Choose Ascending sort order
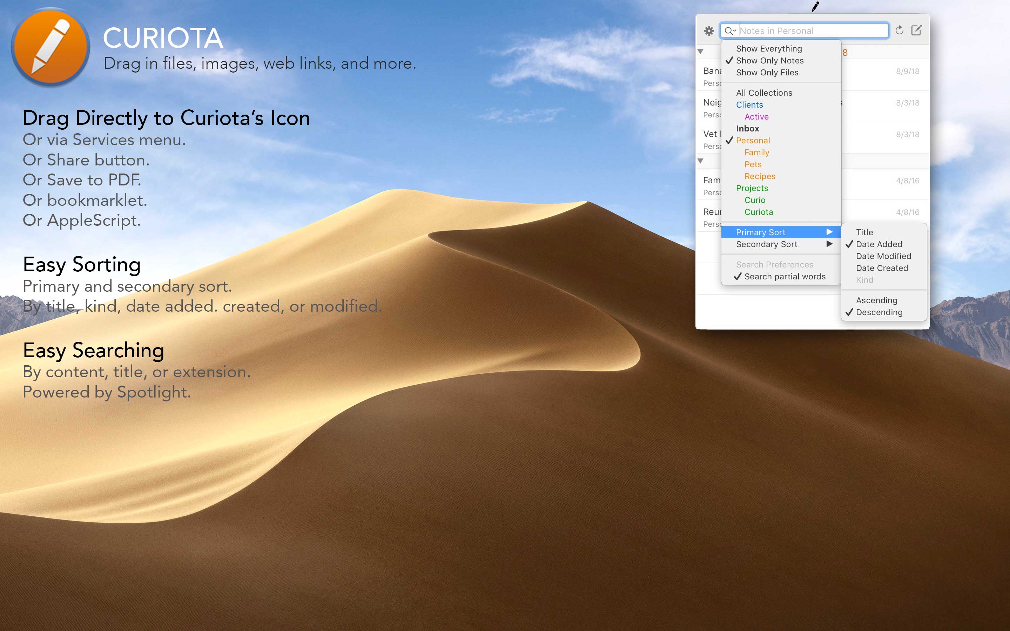 tap(876, 300)
